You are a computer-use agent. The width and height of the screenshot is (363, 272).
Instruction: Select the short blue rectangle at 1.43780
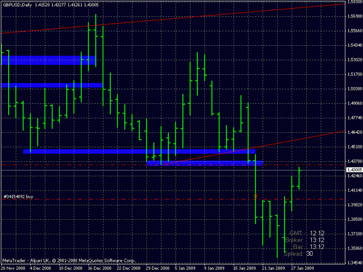(205, 163)
